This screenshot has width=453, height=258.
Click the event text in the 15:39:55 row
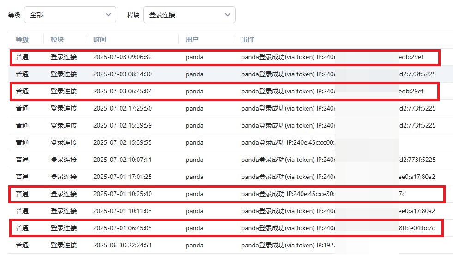[x=288, y=142]
